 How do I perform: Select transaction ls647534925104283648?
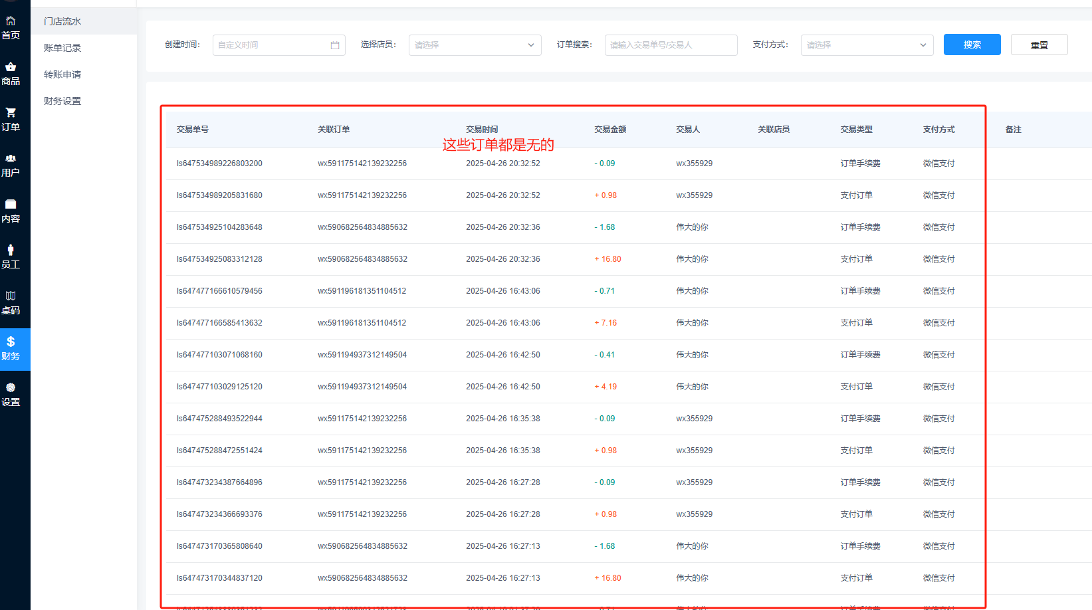[219, 227]
